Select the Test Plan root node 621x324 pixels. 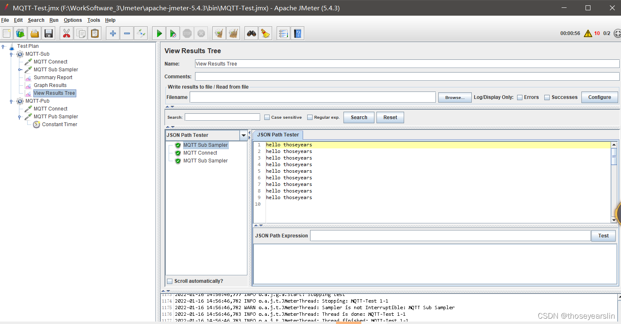[x=28, y=46]
